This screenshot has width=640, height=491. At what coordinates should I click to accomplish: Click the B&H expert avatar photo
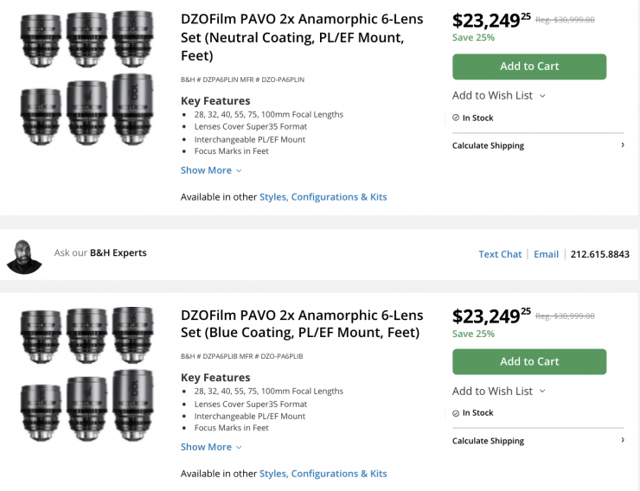(24, 255)
